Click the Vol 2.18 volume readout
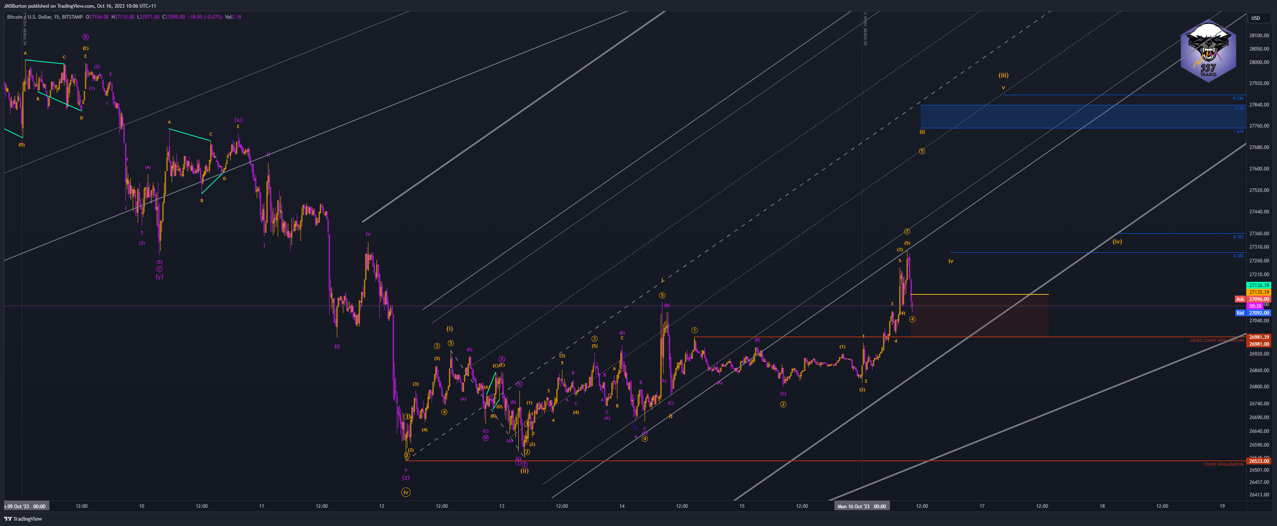Screen dimensions: 1277x526 tap(233, 17)
